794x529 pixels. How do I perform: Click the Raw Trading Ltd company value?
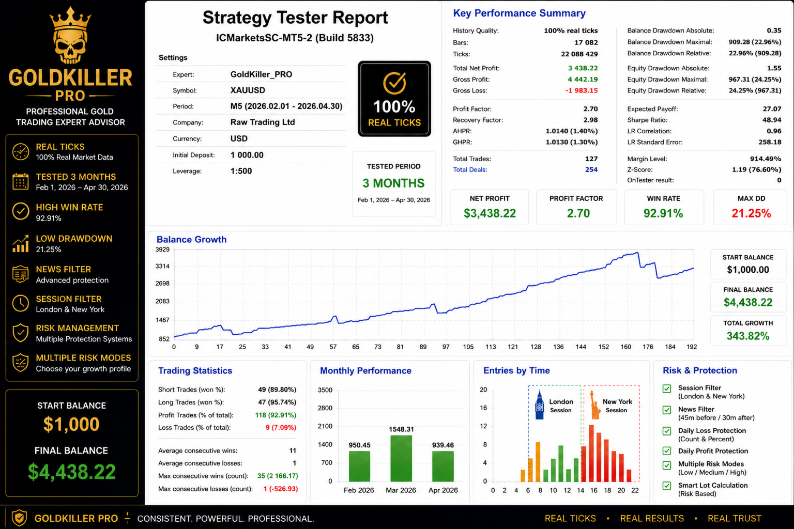coord(263,122)
